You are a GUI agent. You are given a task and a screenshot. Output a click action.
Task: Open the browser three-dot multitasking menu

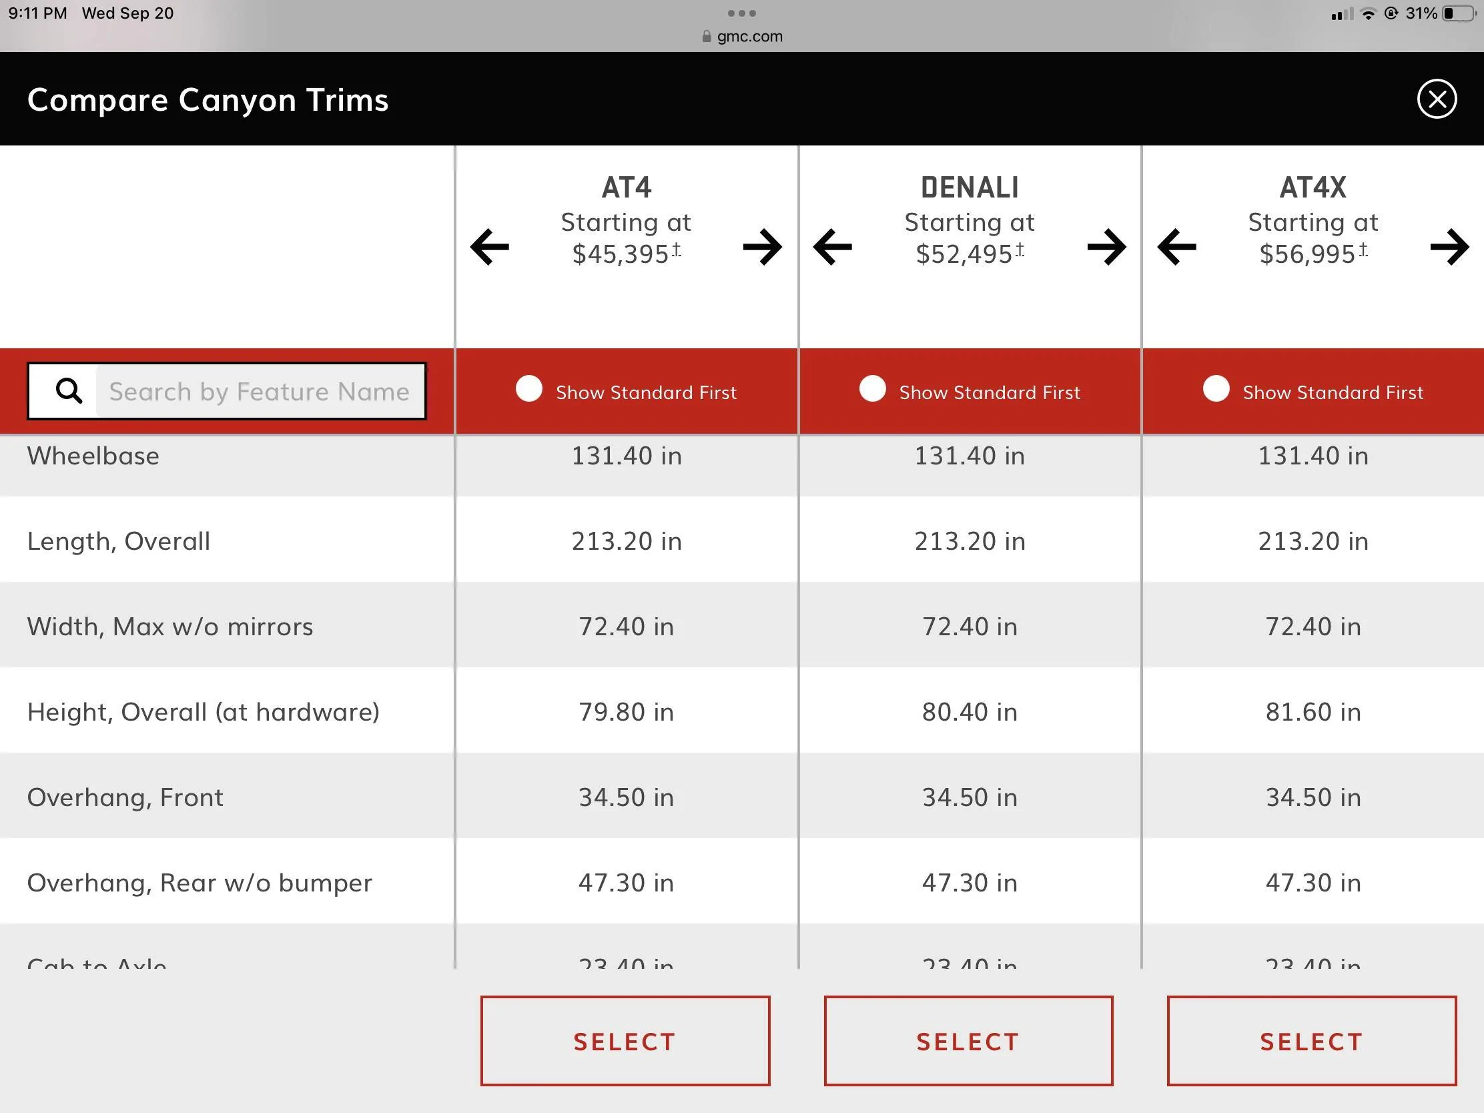pyautogui.click(x=742, y=13)
